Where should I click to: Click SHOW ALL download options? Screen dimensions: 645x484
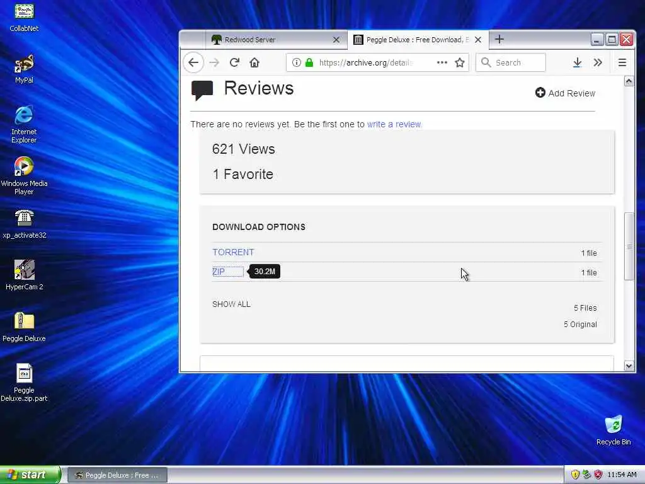click(231, 304)
